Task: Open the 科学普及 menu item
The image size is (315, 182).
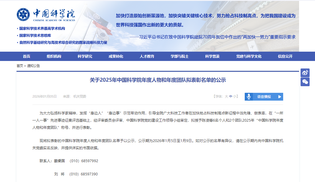Action: (x=212, y=56)
